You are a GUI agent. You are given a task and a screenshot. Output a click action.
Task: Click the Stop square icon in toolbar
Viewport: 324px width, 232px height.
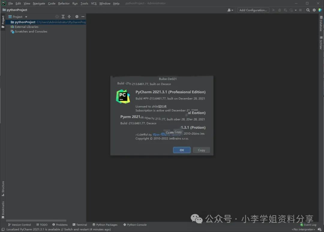pos(300,10)
